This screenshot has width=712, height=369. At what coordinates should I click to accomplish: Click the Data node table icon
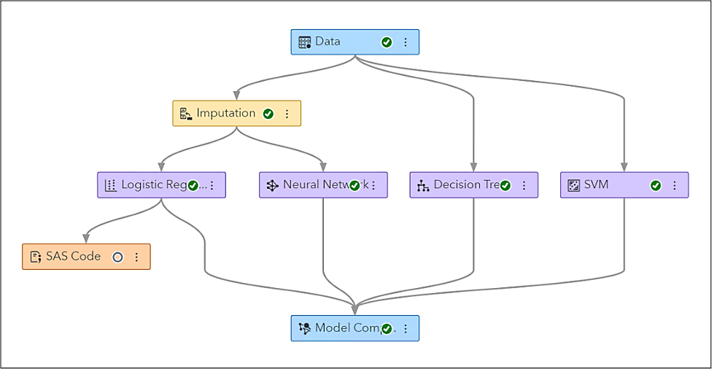pyautogui.click(x=305, y=42)
